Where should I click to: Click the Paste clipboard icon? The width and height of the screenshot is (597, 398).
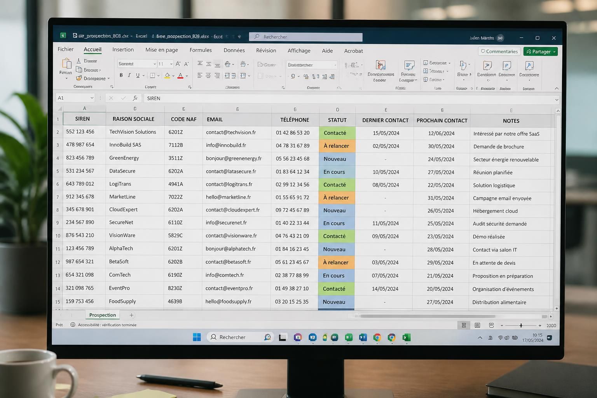(66, 64)
